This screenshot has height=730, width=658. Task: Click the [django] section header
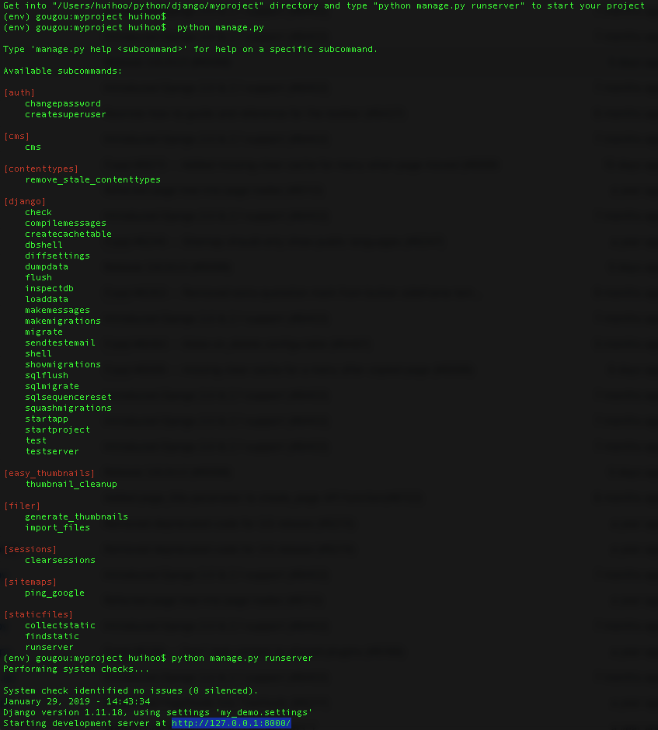(25, 201)
